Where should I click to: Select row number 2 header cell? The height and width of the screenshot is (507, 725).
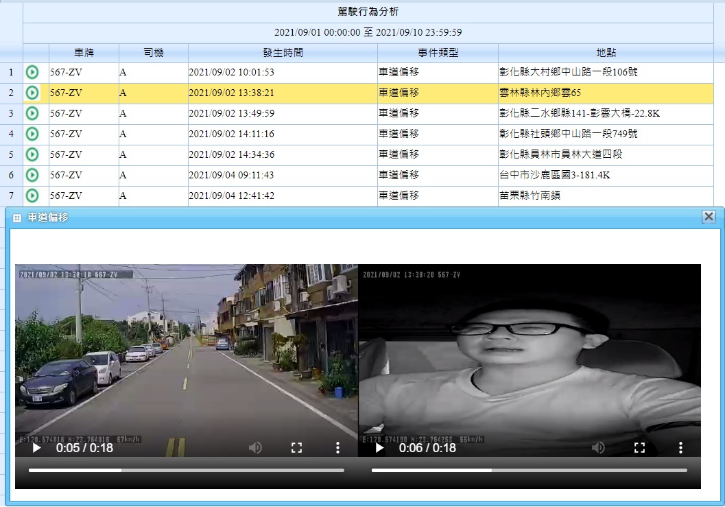(x=11, y=93)
